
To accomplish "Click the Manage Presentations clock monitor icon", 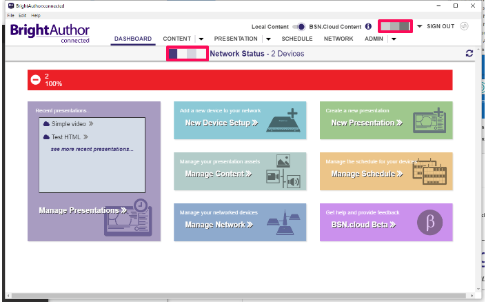I will (x=128, y=218).
